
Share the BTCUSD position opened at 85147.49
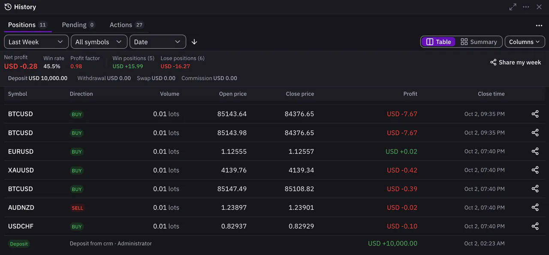535,189
